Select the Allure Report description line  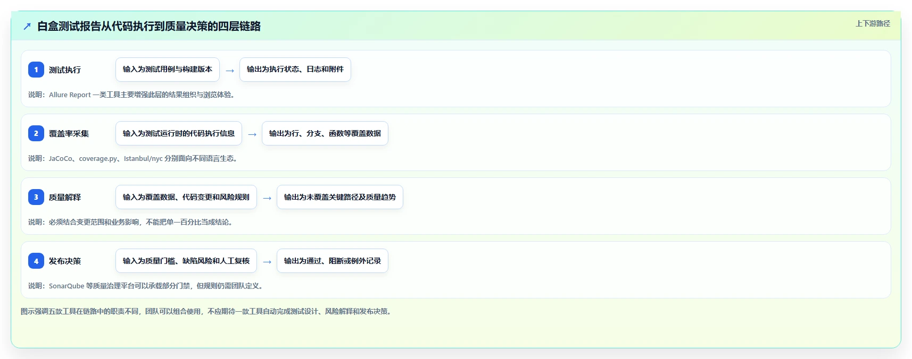pos(133,95)
